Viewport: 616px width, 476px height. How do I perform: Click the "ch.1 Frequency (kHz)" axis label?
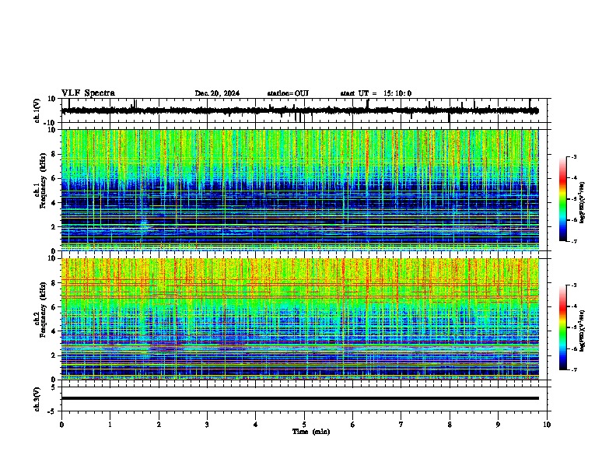click(40, 180)
